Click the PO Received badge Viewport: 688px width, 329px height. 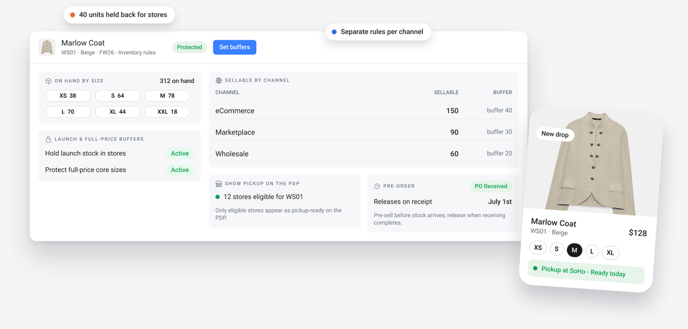pyautogui.click(x=491, y=186)
